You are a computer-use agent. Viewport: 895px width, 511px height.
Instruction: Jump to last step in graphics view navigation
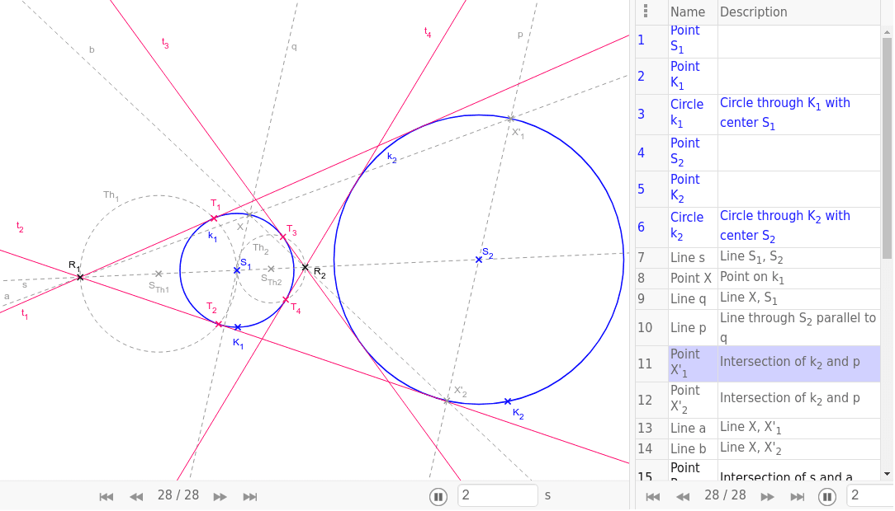pos(250,497)
